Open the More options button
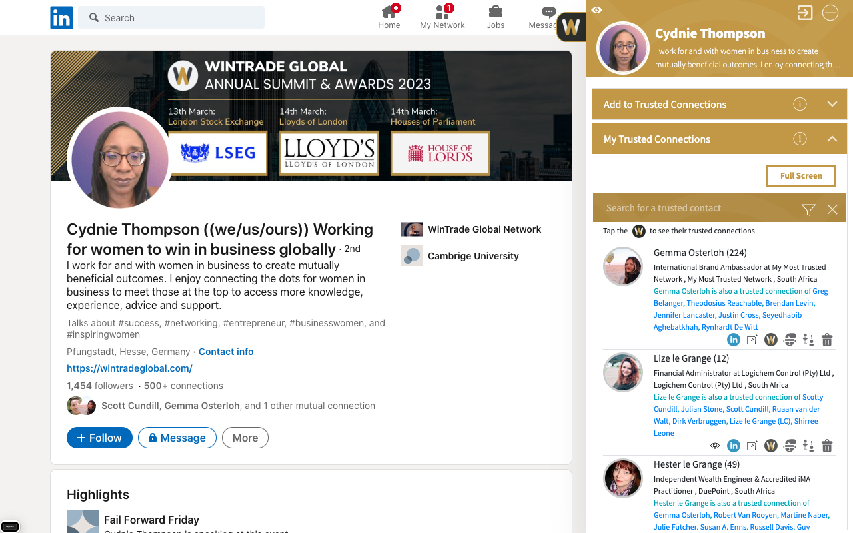853x533 pixels. coord(245,438)
